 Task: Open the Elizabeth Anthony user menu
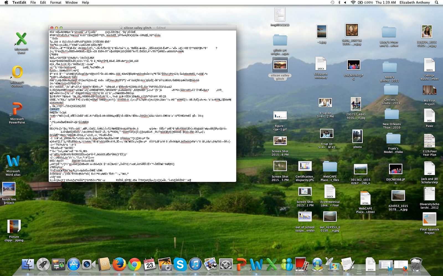[x=414, y=2]
